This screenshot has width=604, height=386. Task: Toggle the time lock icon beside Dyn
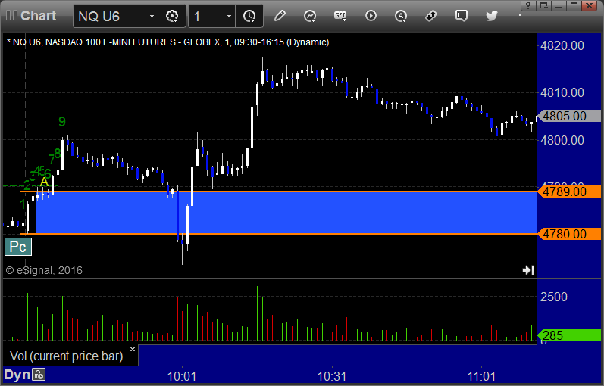tap(39, 375)
